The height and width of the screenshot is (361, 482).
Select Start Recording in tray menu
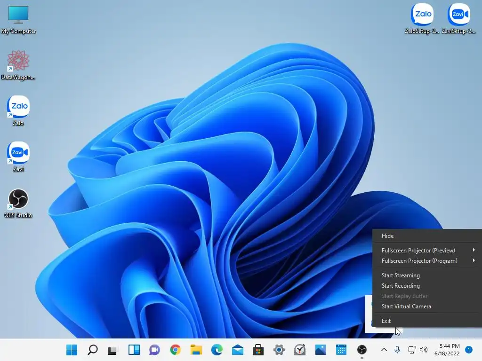coord(427,285)
